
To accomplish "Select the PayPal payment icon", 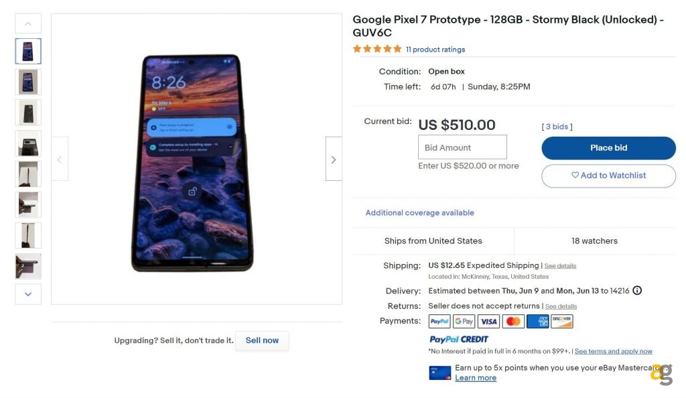I will click(439, 321).
